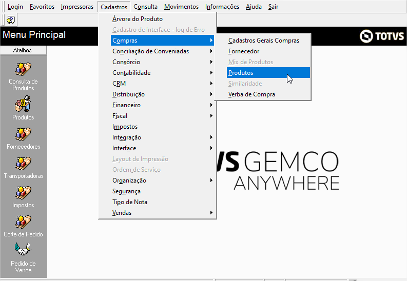Open the Fornecedores shortcut icon
This screenshot has height=281, width=407.
pyautogui.click(x=23, y=134)
